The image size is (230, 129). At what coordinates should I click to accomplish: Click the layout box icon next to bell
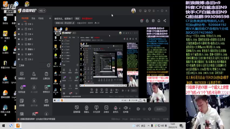point(153,21)
